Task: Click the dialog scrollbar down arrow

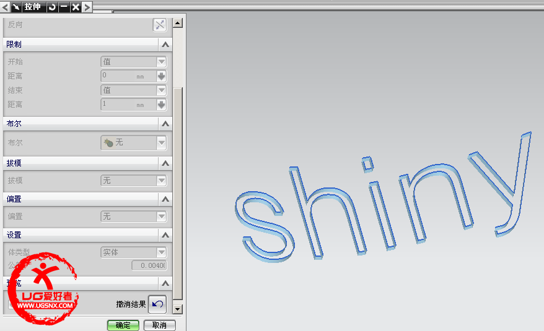Action: [178, 309]
